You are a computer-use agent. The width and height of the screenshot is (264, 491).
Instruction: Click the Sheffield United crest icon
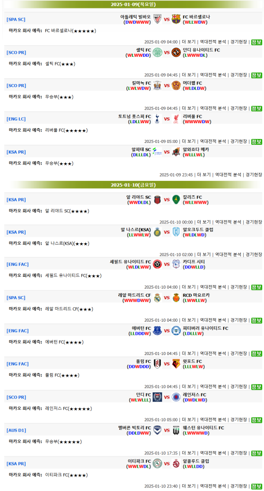158,264
